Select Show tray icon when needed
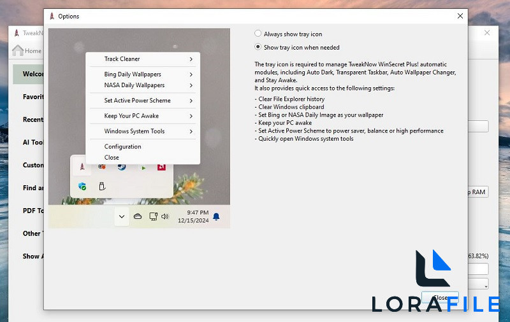This screenshot has width=510, height=322. coord(296,47)
